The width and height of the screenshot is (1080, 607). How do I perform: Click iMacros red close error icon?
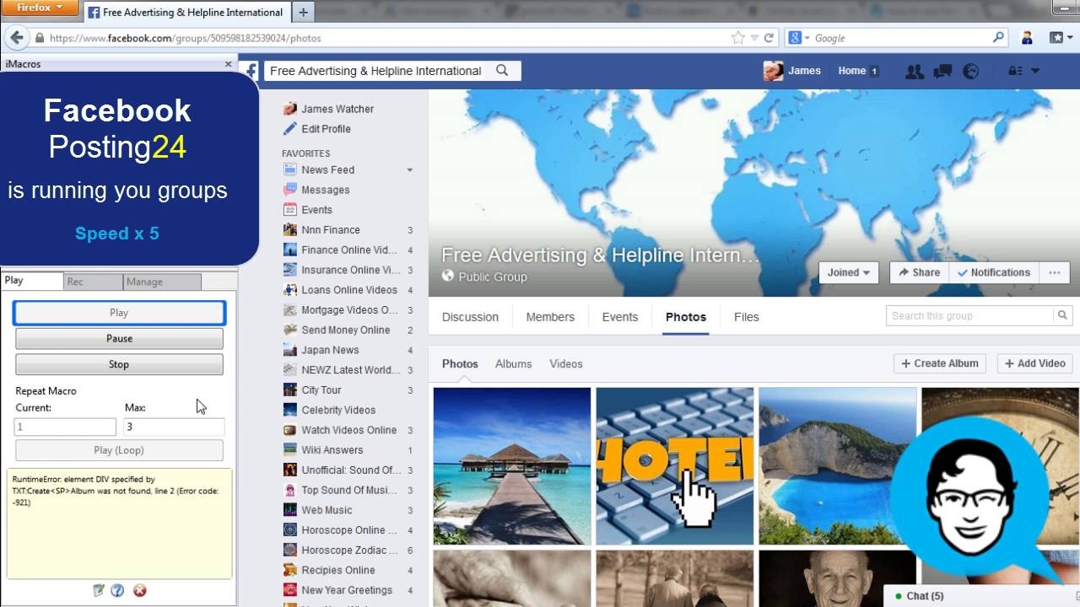point(140,590)
